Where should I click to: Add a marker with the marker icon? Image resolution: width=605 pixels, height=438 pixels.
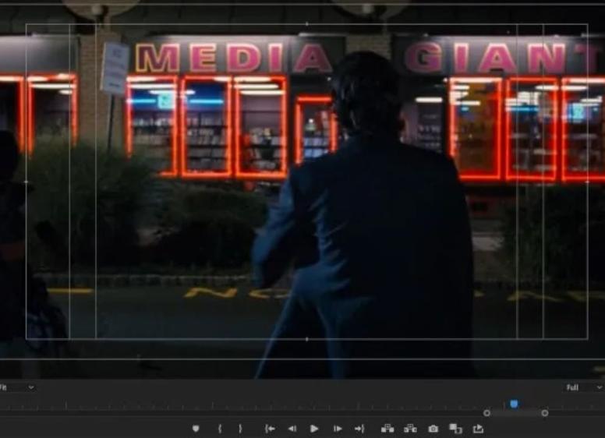point(196,429)
